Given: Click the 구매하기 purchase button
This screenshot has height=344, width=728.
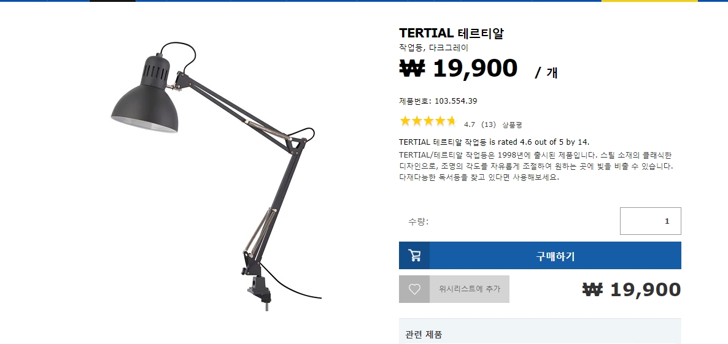Looking at the screenshot, I should (540, 256).
